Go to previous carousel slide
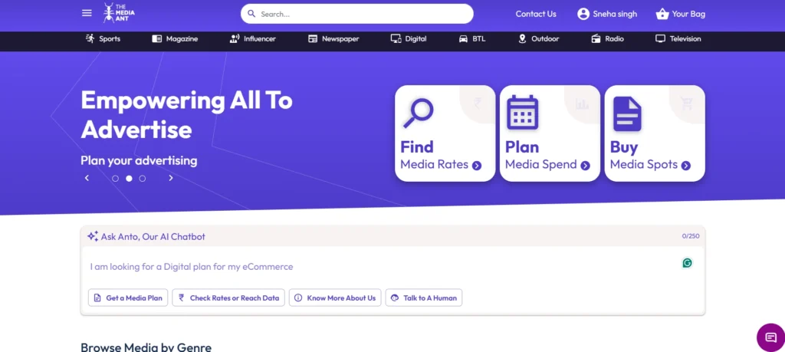 click(x=87, y=178)
